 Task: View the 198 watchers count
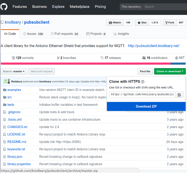click(128, 23)
